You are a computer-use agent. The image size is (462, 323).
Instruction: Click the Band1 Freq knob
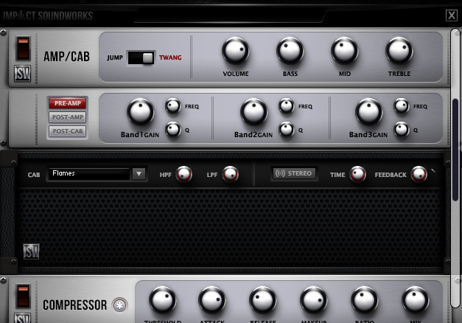[x=173, y=106]
